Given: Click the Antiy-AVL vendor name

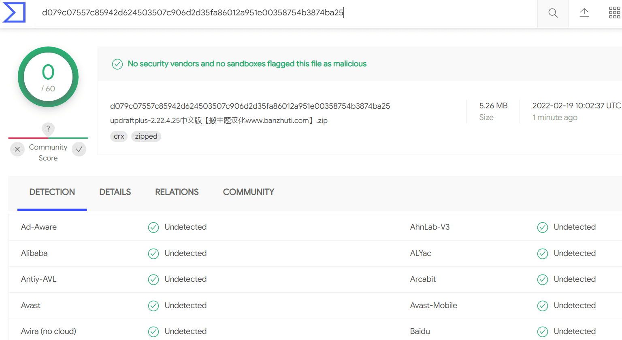Looking at the screenshot, I should tap(38, 279).
